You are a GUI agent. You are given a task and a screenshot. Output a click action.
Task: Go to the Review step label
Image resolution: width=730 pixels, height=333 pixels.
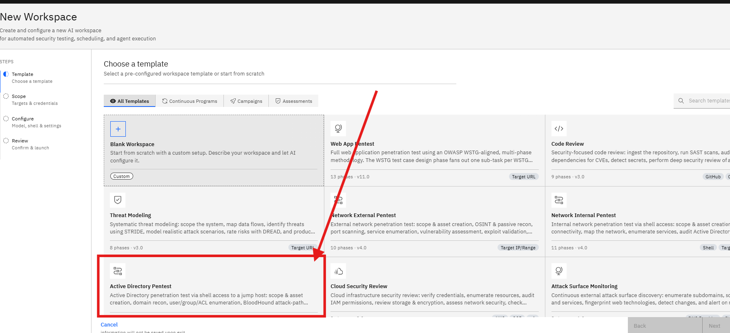point(20,141)
